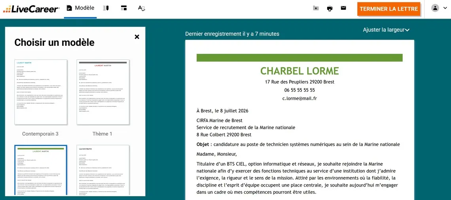The width and height of the screenshot is (451, 200).
Task: Close the Choisir un modèle panel
Action: click(x=137, y=36)
